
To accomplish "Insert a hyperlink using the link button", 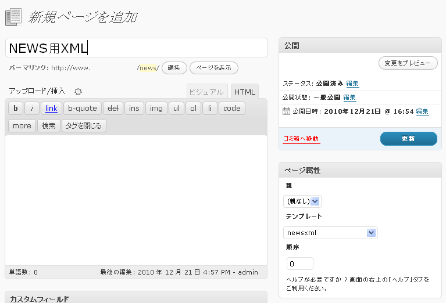I will point(51,108).
